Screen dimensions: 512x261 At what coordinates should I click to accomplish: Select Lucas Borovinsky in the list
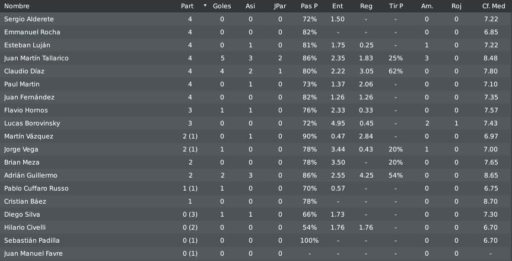[x=256, y=124]
